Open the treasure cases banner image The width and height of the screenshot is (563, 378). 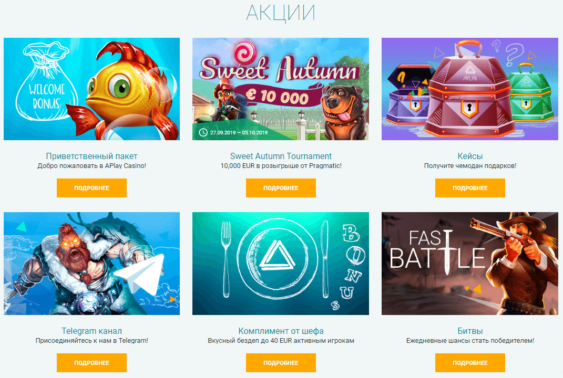pos(469,89)
